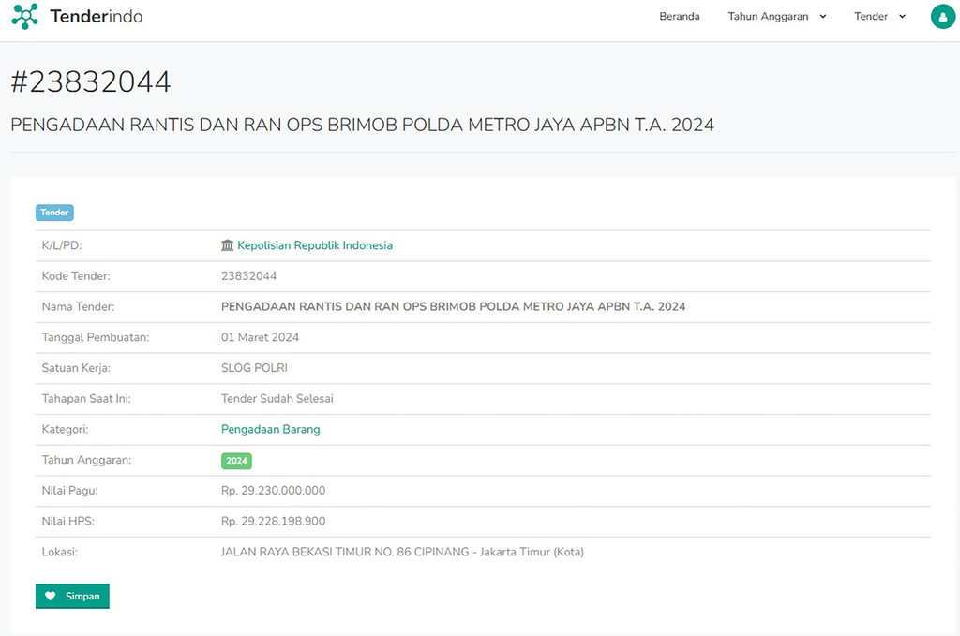Image resolution: width=960 pixels, height=636 pixels.
Task: Follow the Kepolisian Republik Indonesia link
Action: pos(316,244)
